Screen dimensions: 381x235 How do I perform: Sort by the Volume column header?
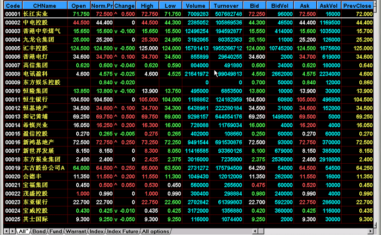[195, 5]
